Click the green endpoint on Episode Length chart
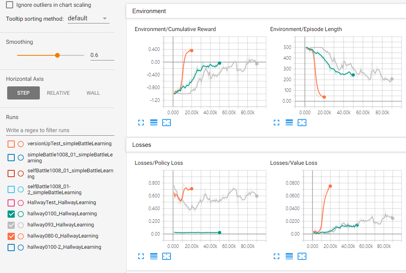This screenshot has width=406, height=273. [x=353, y=75]
